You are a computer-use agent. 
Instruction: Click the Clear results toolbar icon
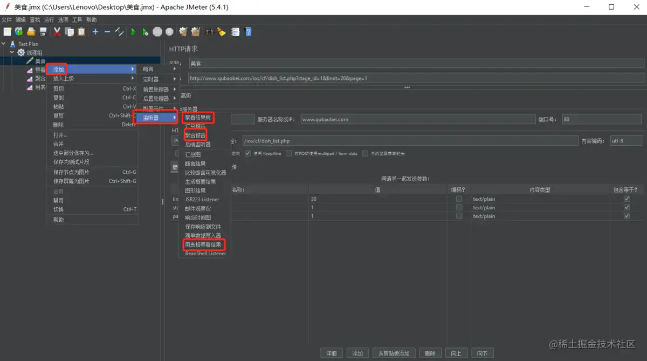pos(183,32)
